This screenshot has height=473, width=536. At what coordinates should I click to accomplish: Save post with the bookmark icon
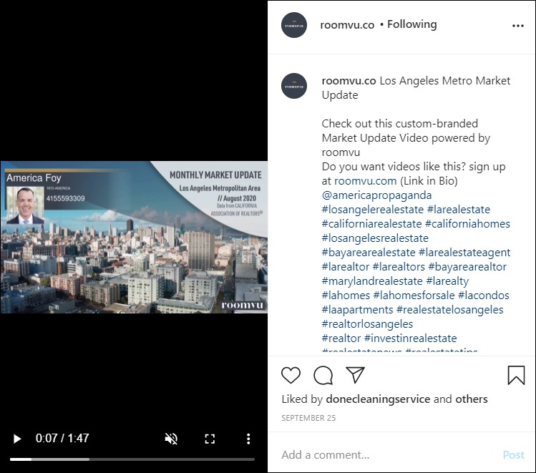(x=516, y=375)
